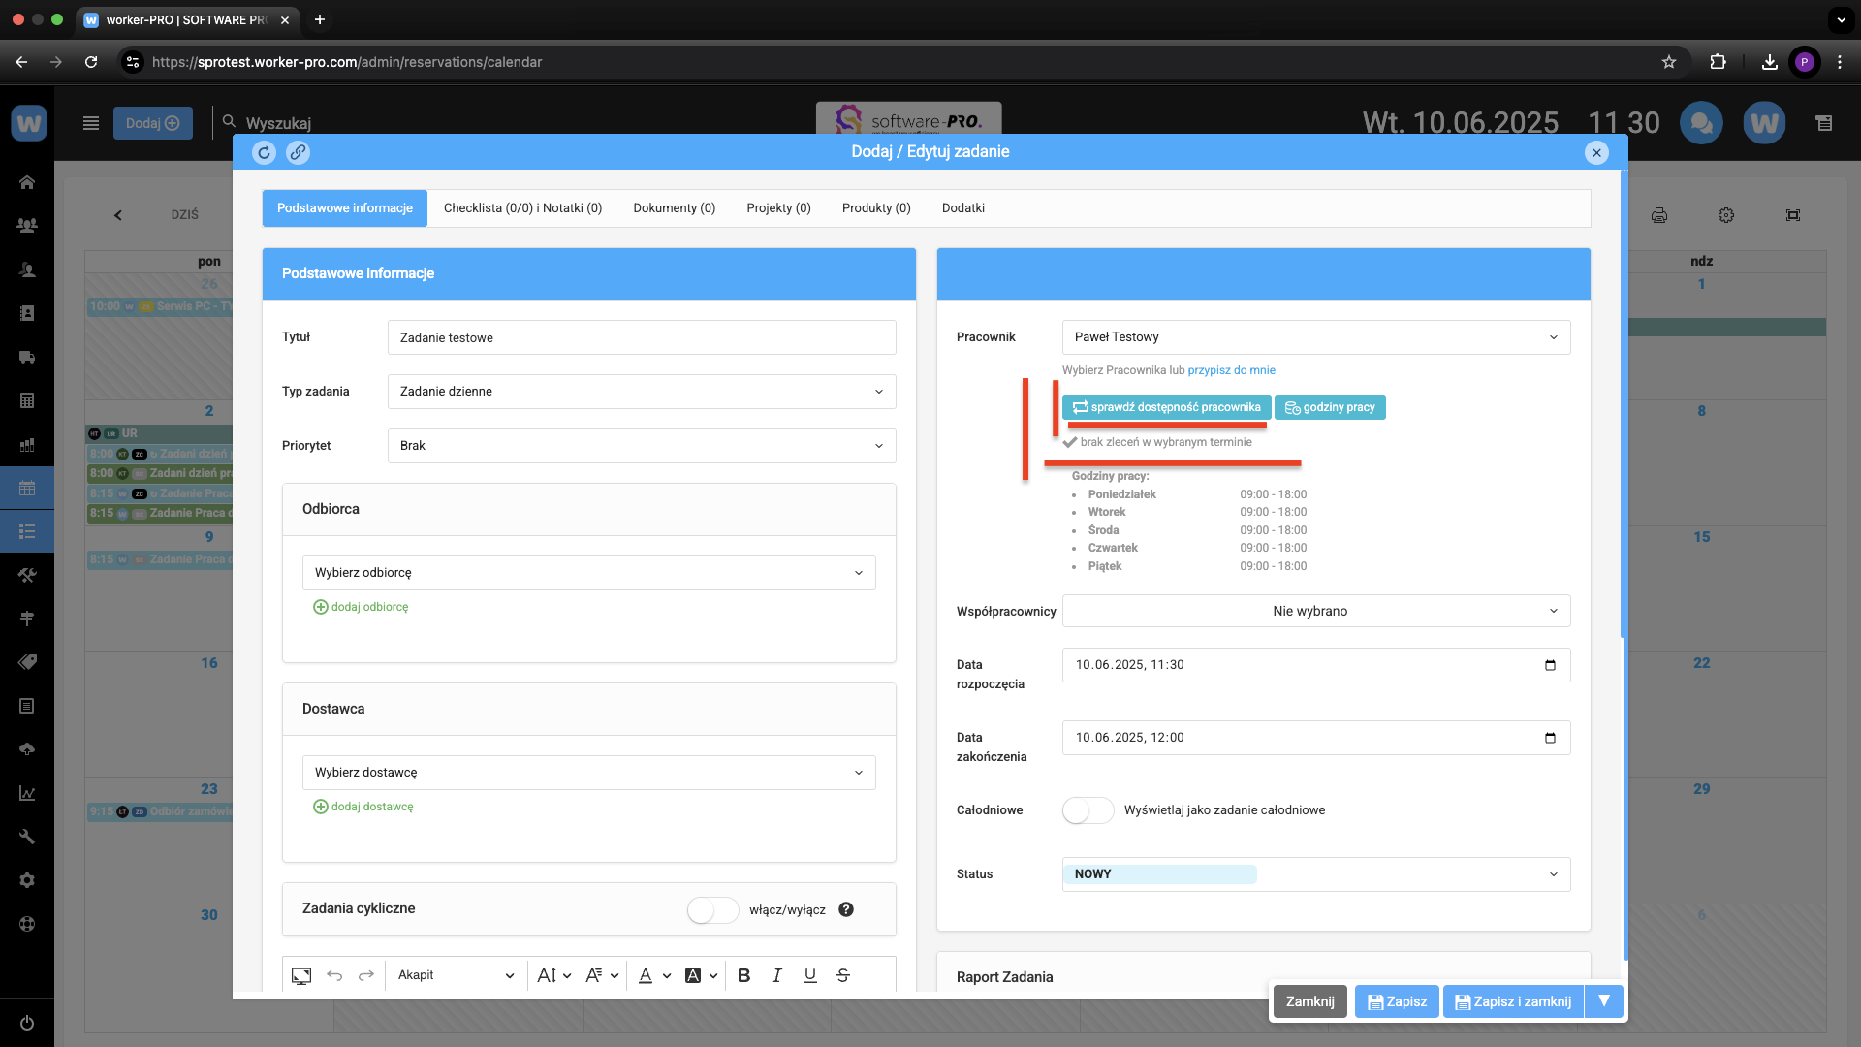The width and height of the screenshot is (1861, 1047).
Task: Toggle the Całodniowe all-day switch
Action: coord(1088,810)
